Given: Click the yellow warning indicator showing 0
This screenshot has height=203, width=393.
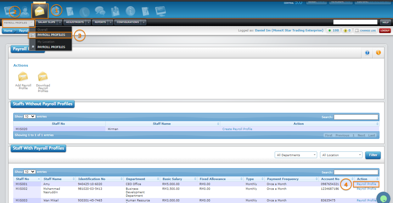Looking at the screenshot, I should (x=347, y=30).
